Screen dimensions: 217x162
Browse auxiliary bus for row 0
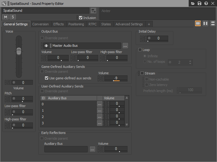(x=100, y=104)
